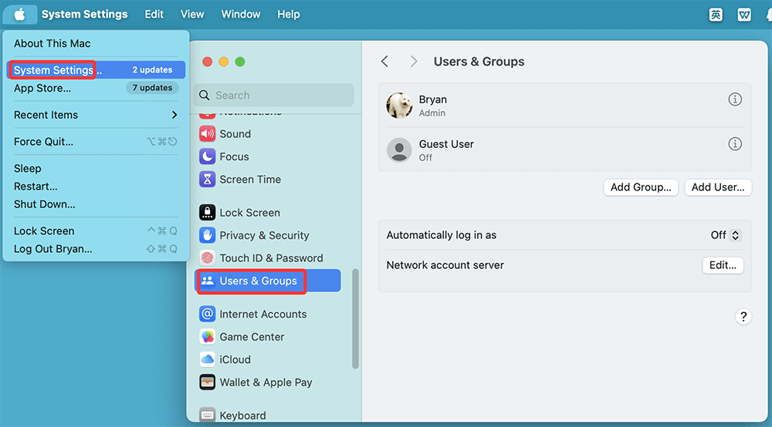Click the Game Center icon
Image resolution: width=772 pixels, height=427 pixels.
pyautogui.click(x=207, y=337)
